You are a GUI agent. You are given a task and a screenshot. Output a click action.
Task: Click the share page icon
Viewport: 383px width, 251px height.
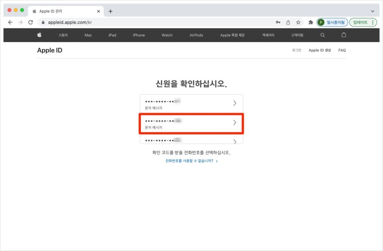288,22
